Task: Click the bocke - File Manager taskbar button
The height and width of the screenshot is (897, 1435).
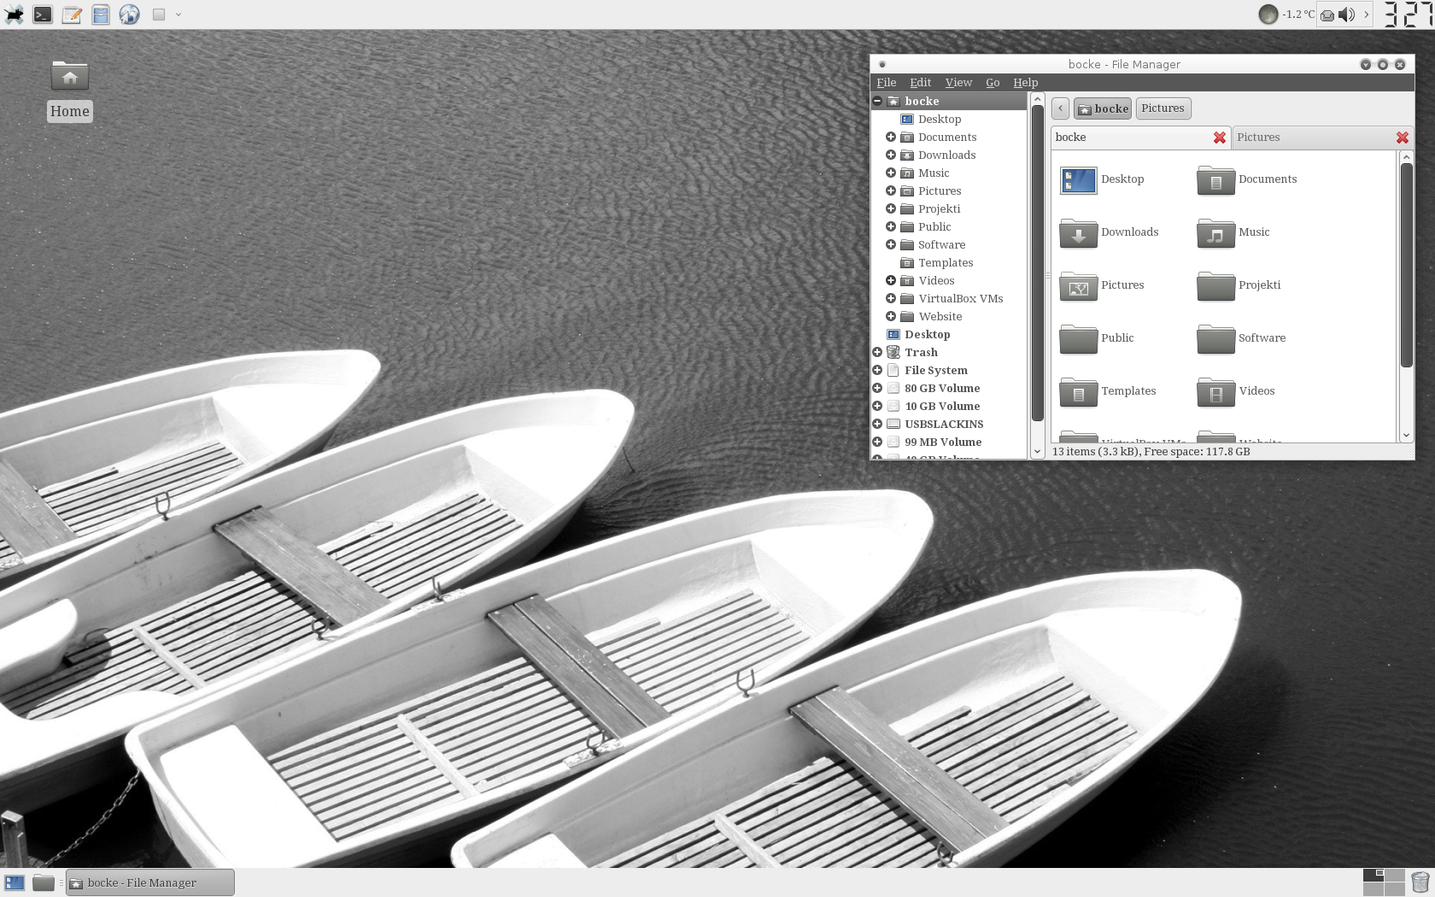Action: 150,882
